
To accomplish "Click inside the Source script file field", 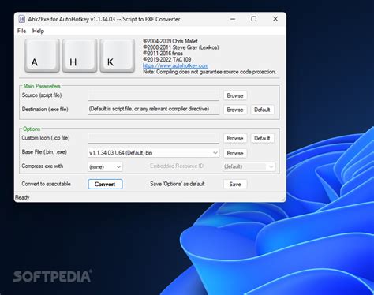I will (x=154, y=95).
